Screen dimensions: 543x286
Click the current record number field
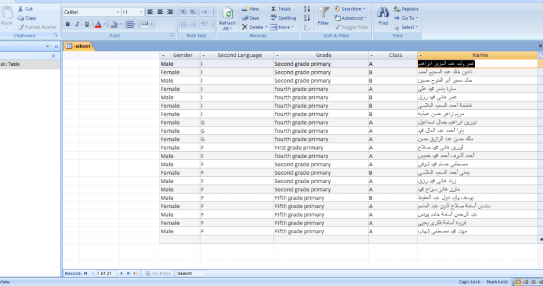[x=106, y=273]
